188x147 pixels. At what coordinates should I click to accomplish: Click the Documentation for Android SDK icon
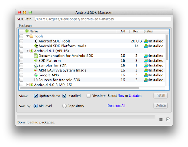tap(35, 56)
